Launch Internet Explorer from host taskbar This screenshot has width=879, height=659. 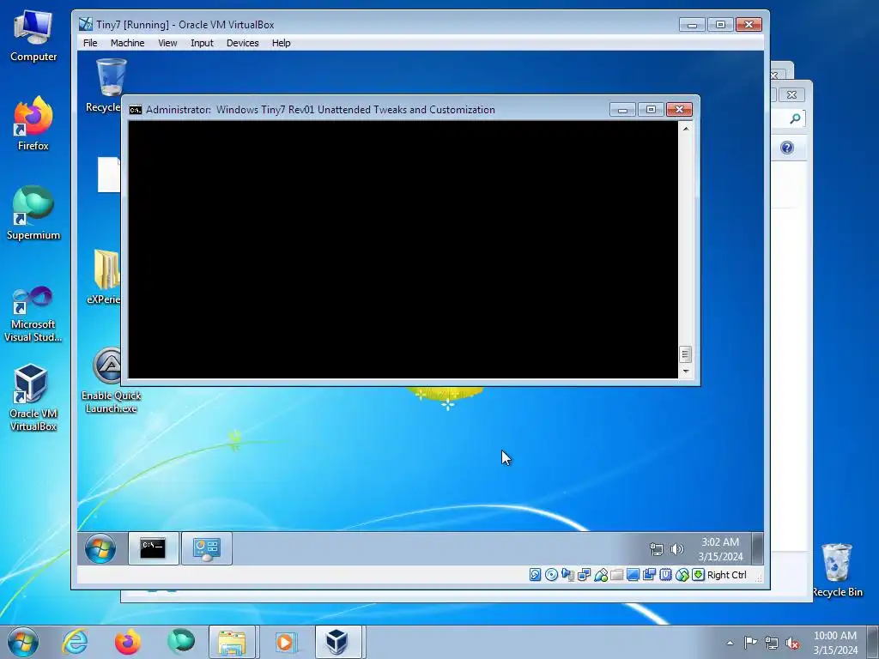point(76,642)
